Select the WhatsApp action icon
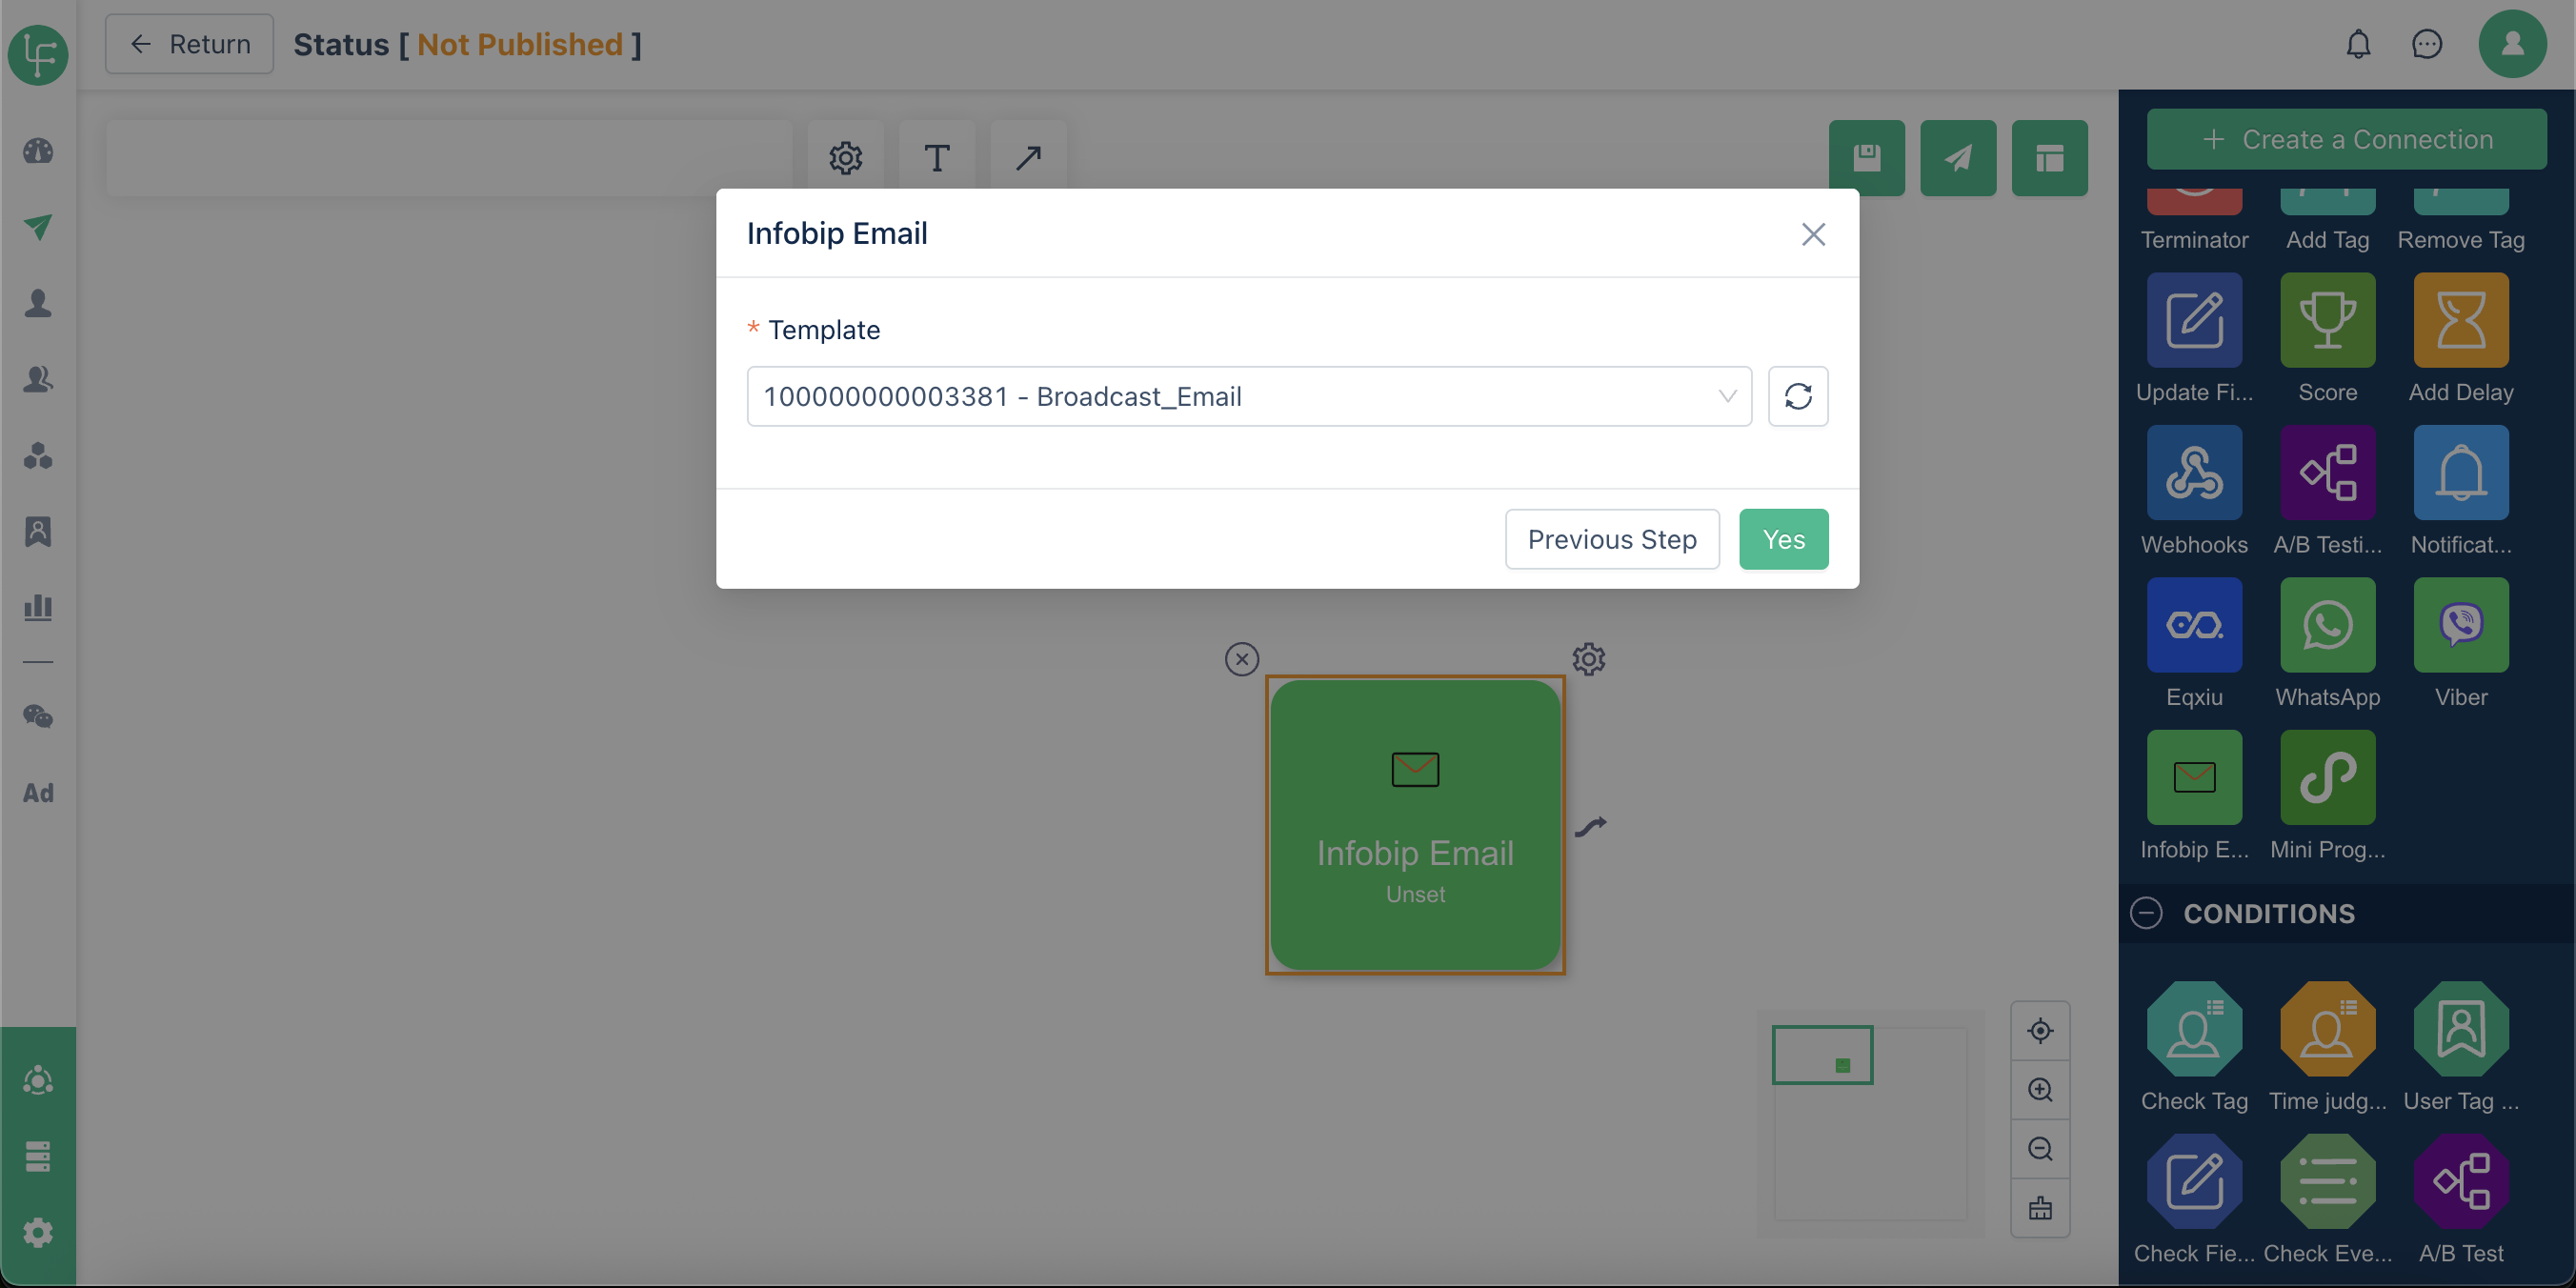This screenshot has width=2576, height=1288. pos(2327,625)
